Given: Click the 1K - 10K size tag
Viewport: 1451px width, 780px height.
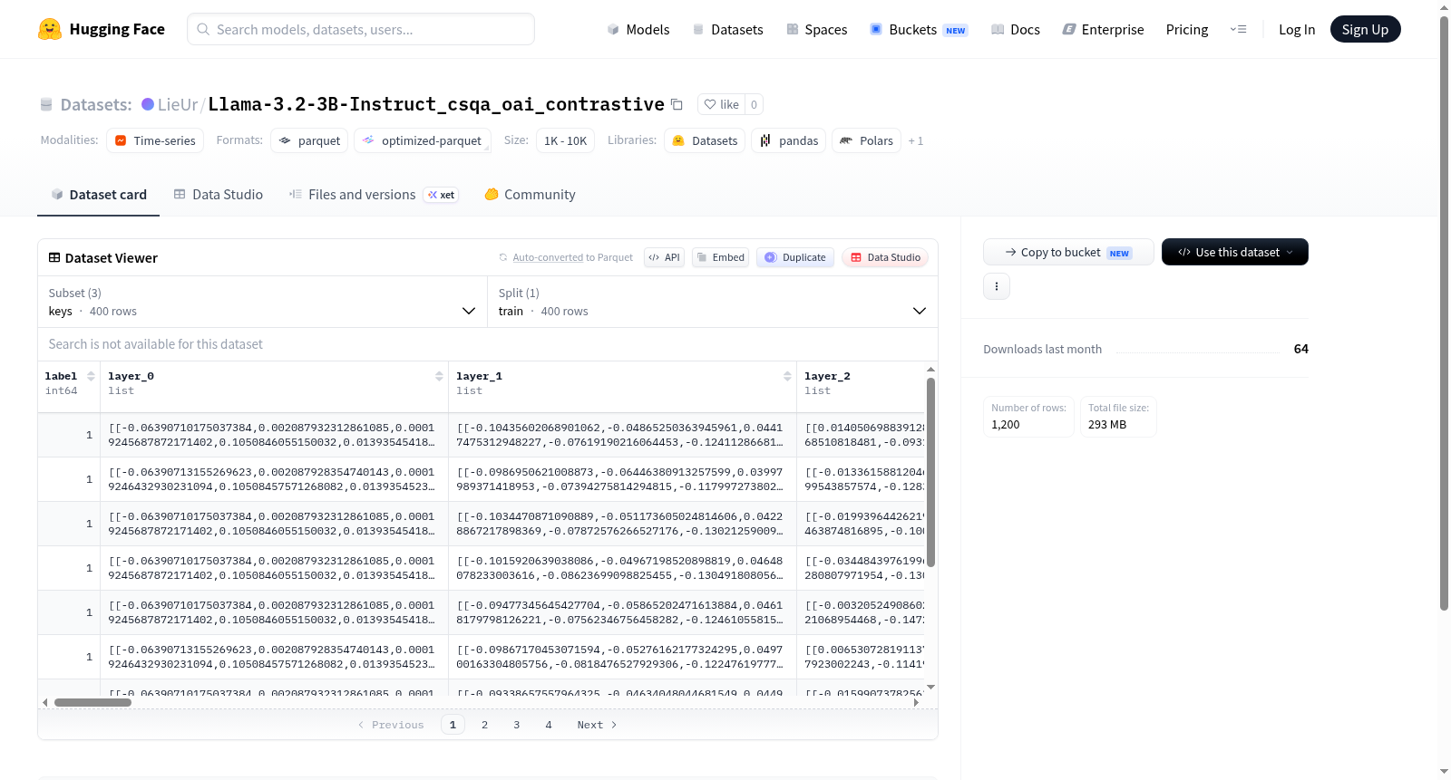Looking at the screenshot, I should point(565,140).
